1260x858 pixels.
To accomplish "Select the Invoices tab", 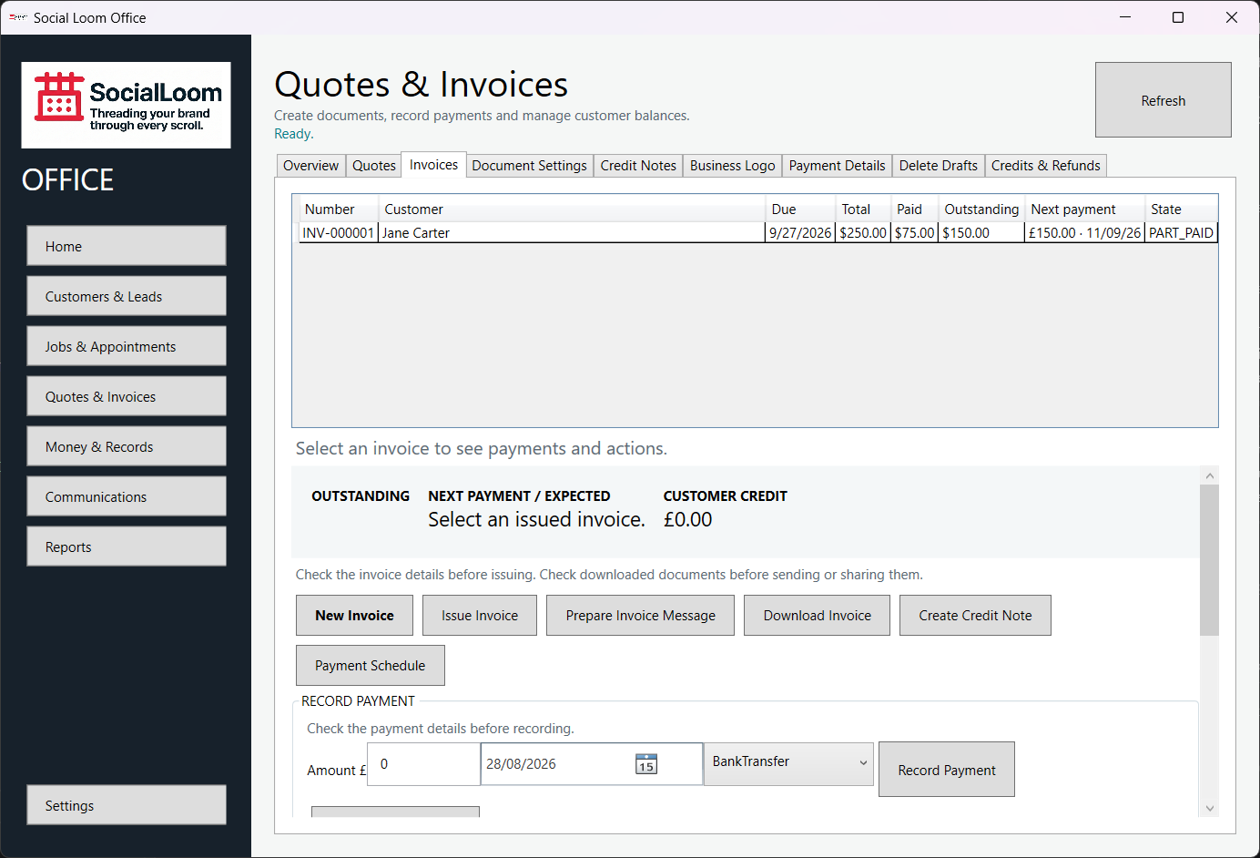I will click(x=433, y=165).
